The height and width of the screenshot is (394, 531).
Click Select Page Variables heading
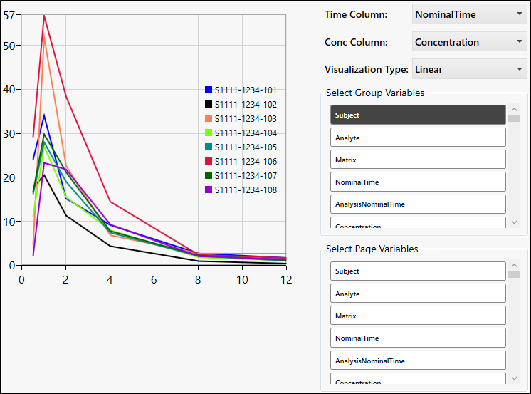372,249
